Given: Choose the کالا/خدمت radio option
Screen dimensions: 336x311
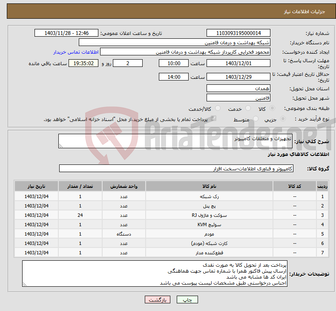Looking at the screenshot, I should (x=218, y=109).
